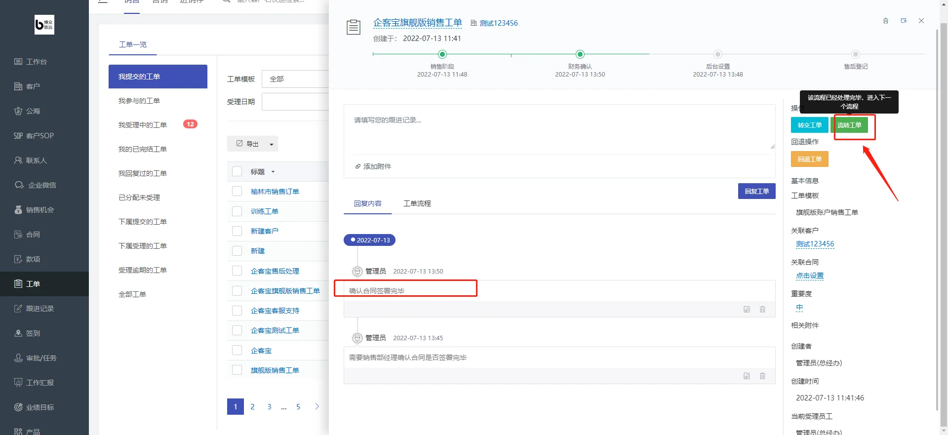Viewport: 948px width, 435px height.
Task: Check the 企客宝旗舰版销售工单 row checkbox
Action: [237, 291]
